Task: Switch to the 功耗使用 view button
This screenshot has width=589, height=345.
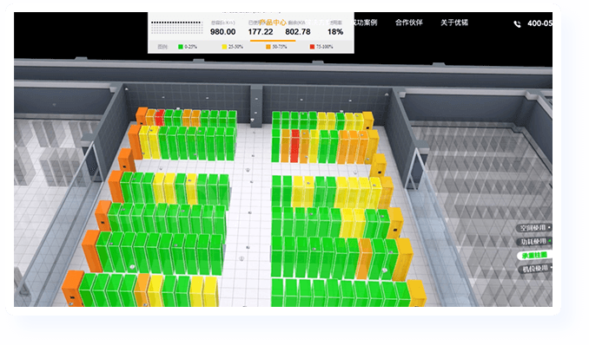Action: (534, 241)
